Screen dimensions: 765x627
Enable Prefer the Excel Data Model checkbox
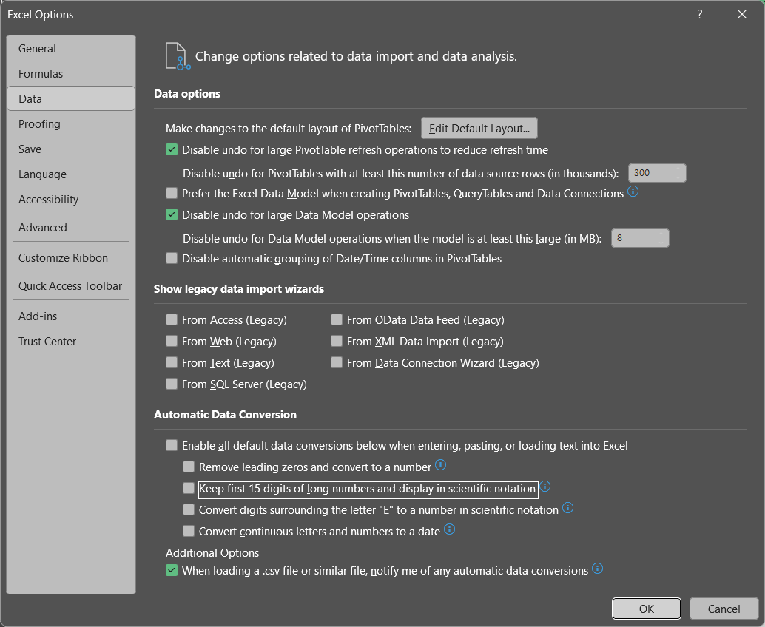coord(171,193)
